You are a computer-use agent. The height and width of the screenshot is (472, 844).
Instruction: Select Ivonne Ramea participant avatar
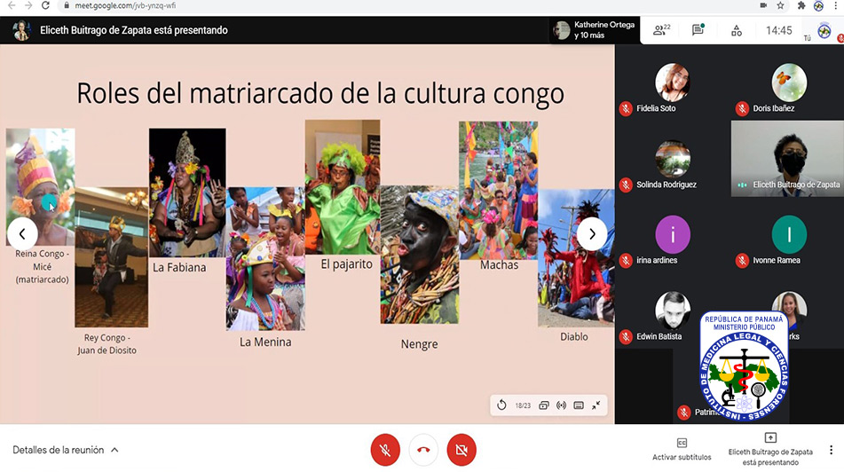coord(789,234)
